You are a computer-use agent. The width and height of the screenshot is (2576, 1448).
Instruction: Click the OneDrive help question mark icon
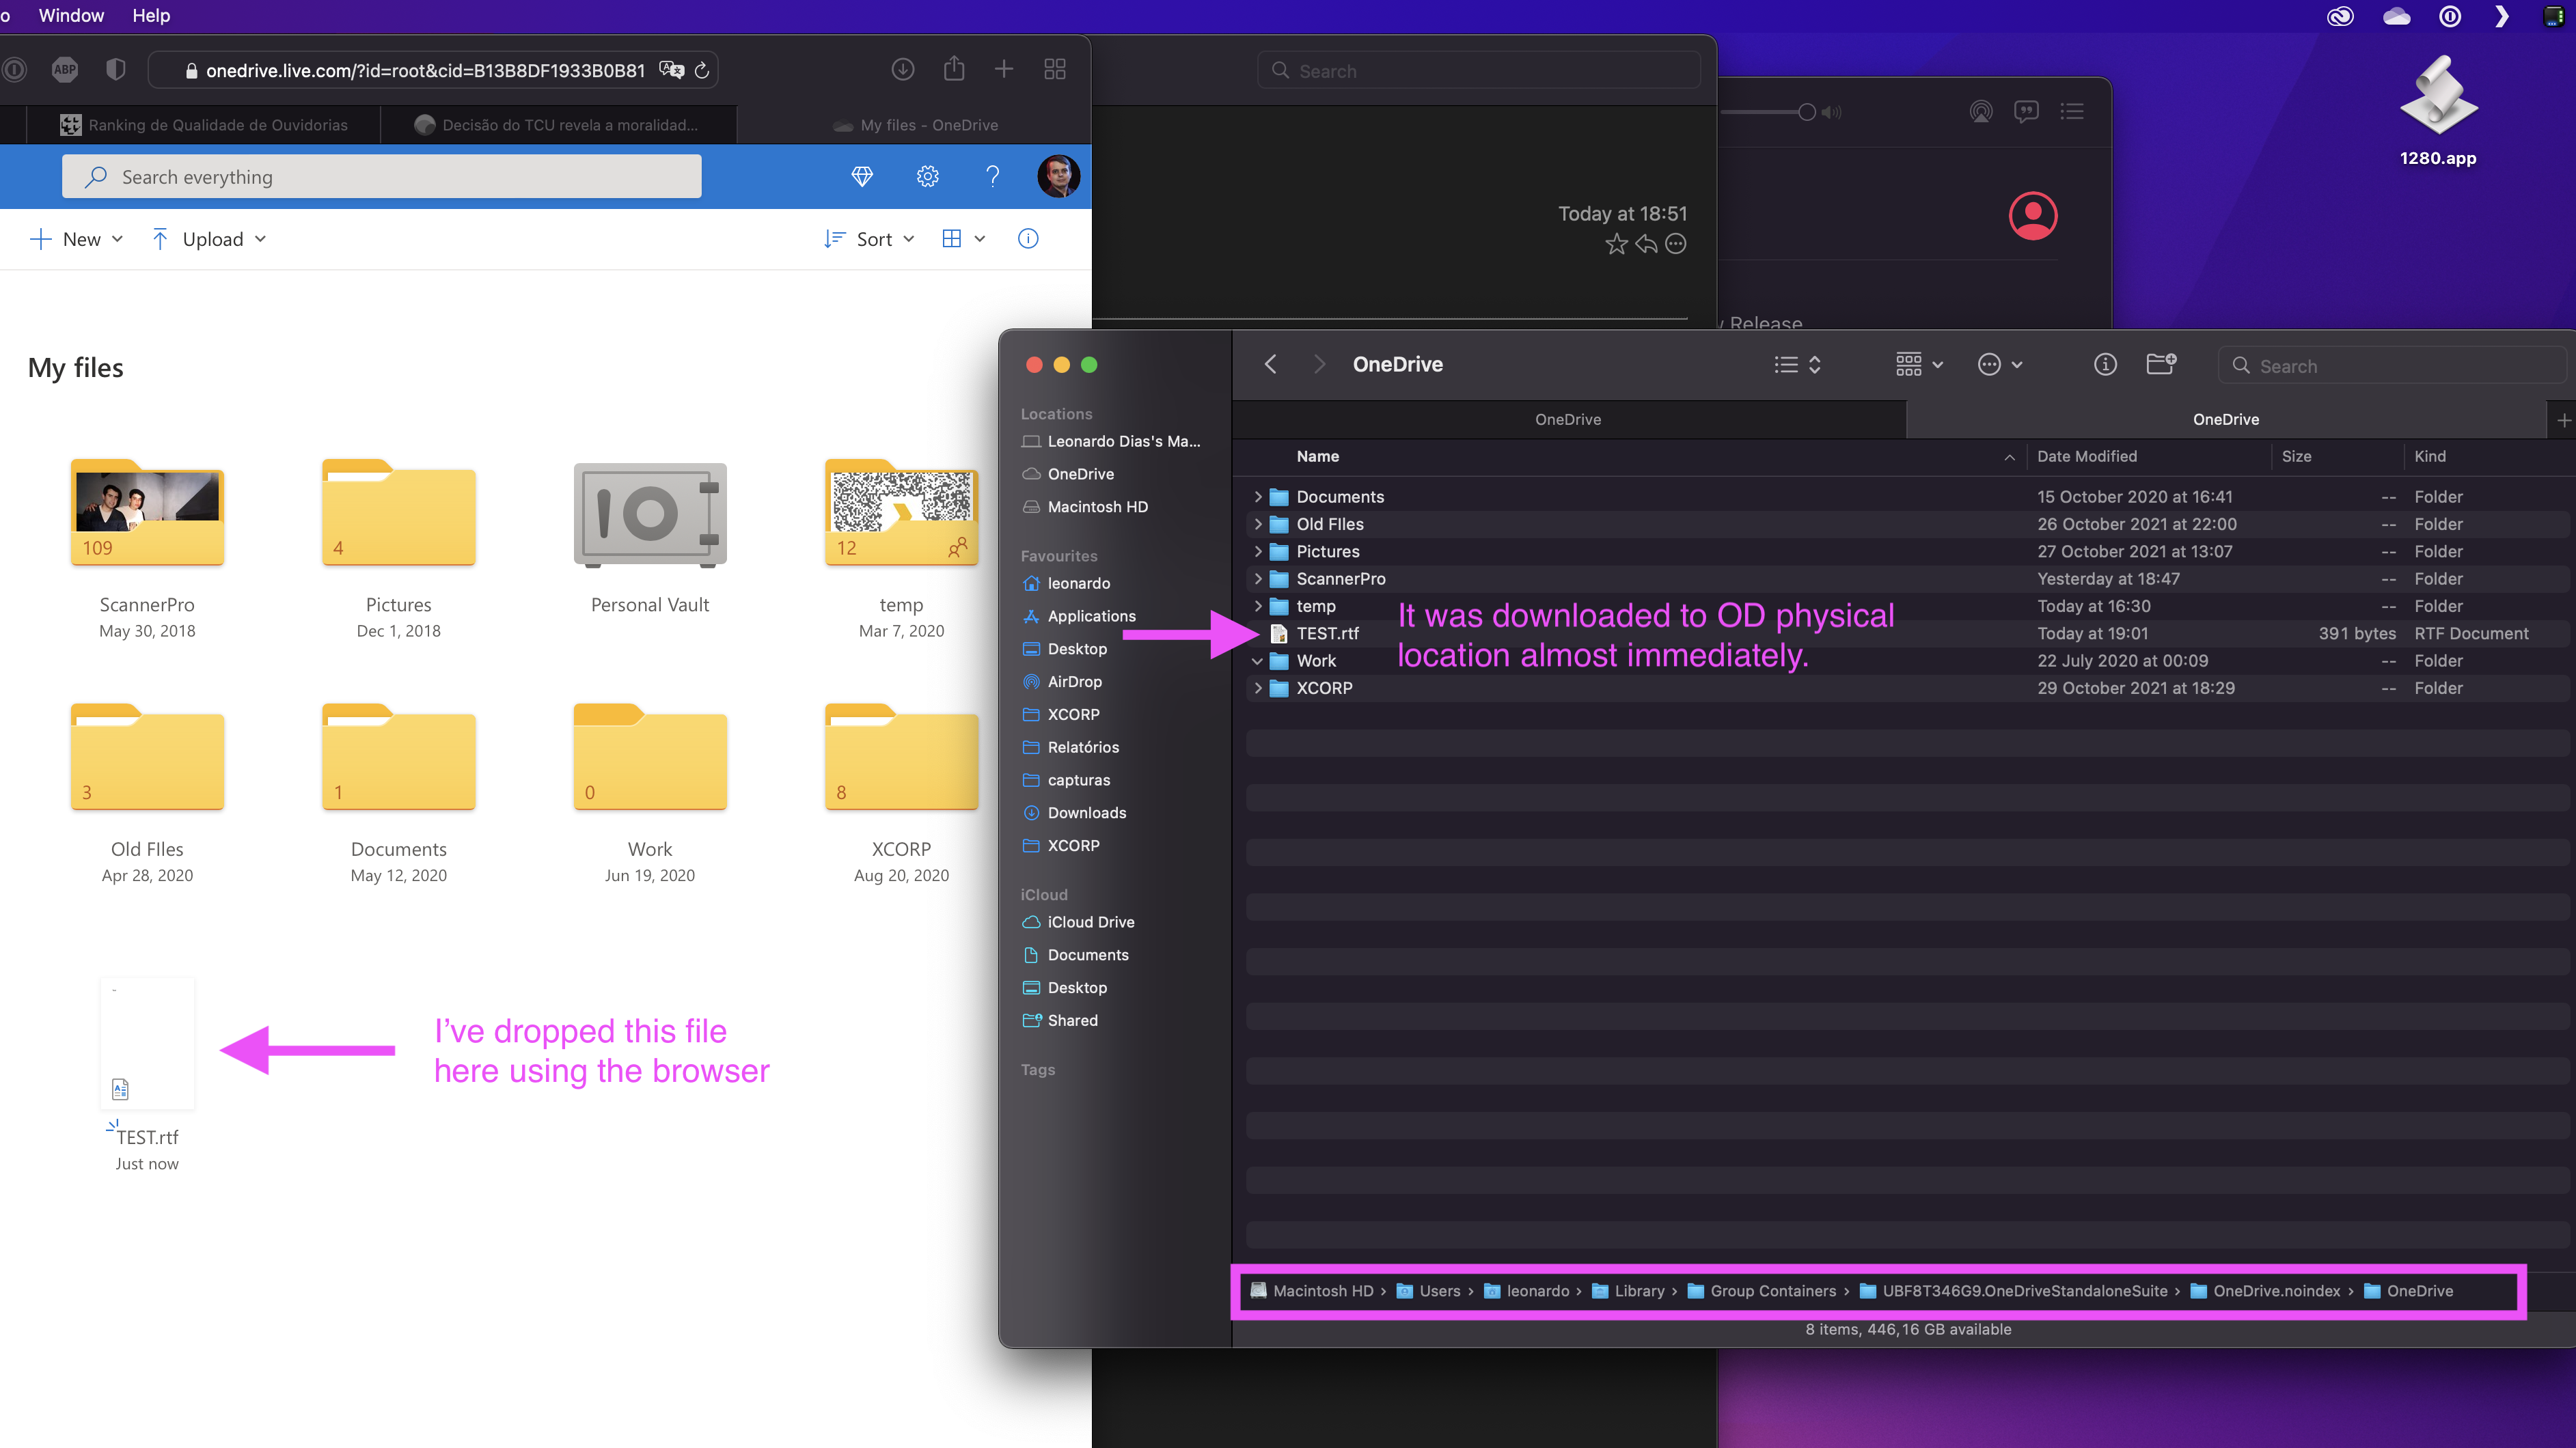(x=992, y=177)
